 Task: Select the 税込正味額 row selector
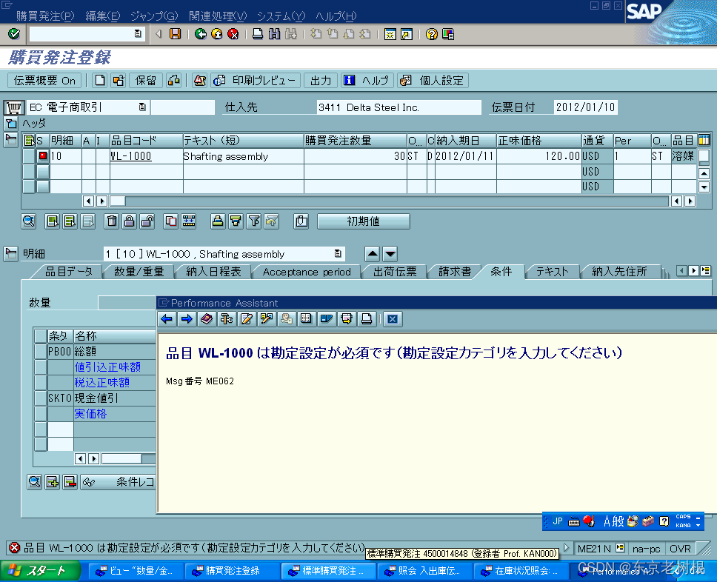pos(41,382)
